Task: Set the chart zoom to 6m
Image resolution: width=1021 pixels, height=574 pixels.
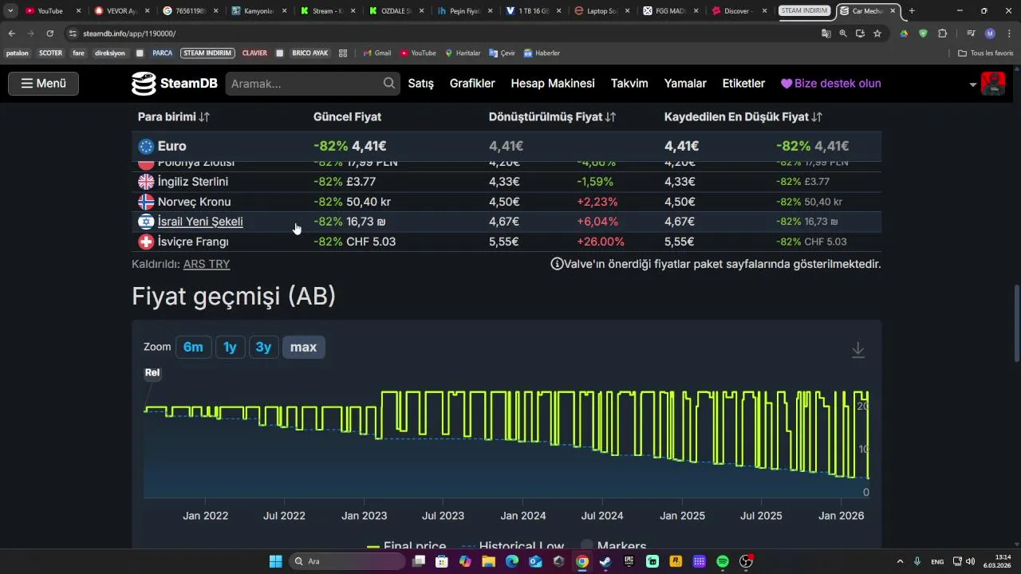Action: pyautogui.click(x=193, y=347)
